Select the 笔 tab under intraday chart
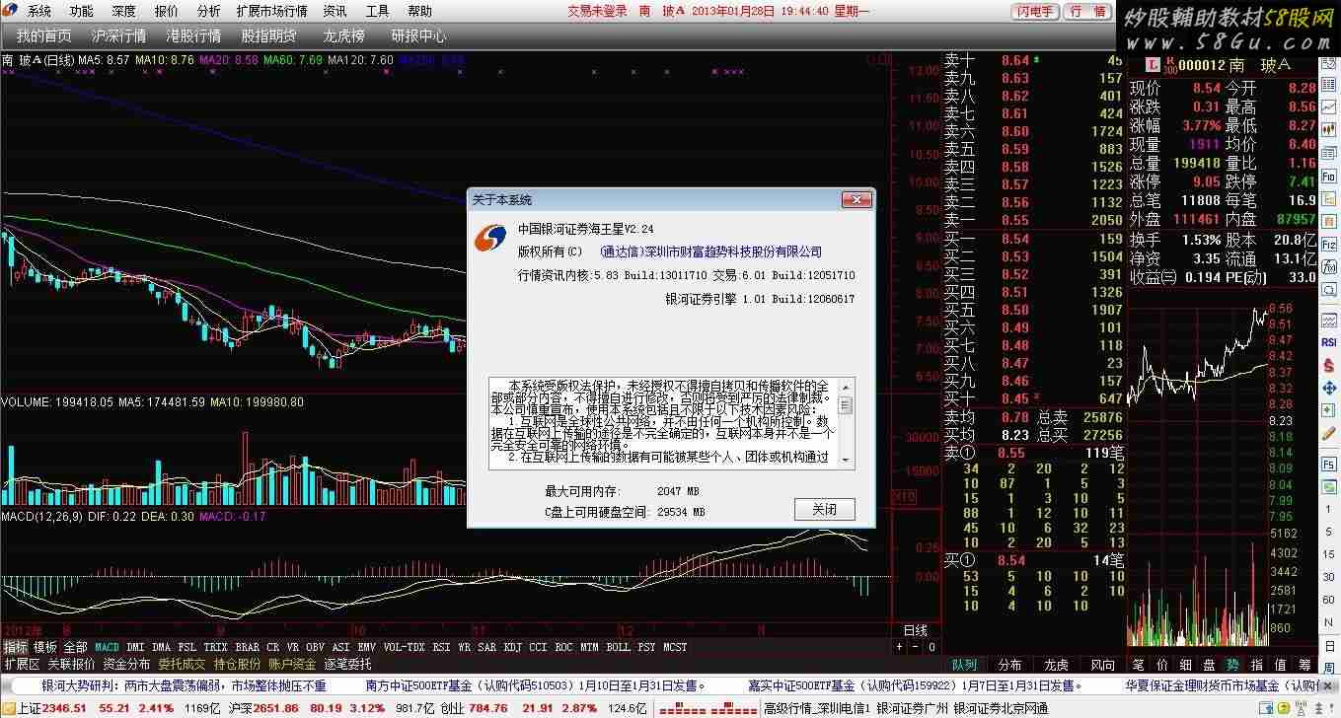The width and height of the screenshot is (1341, 718). (x=1138, y=665)
